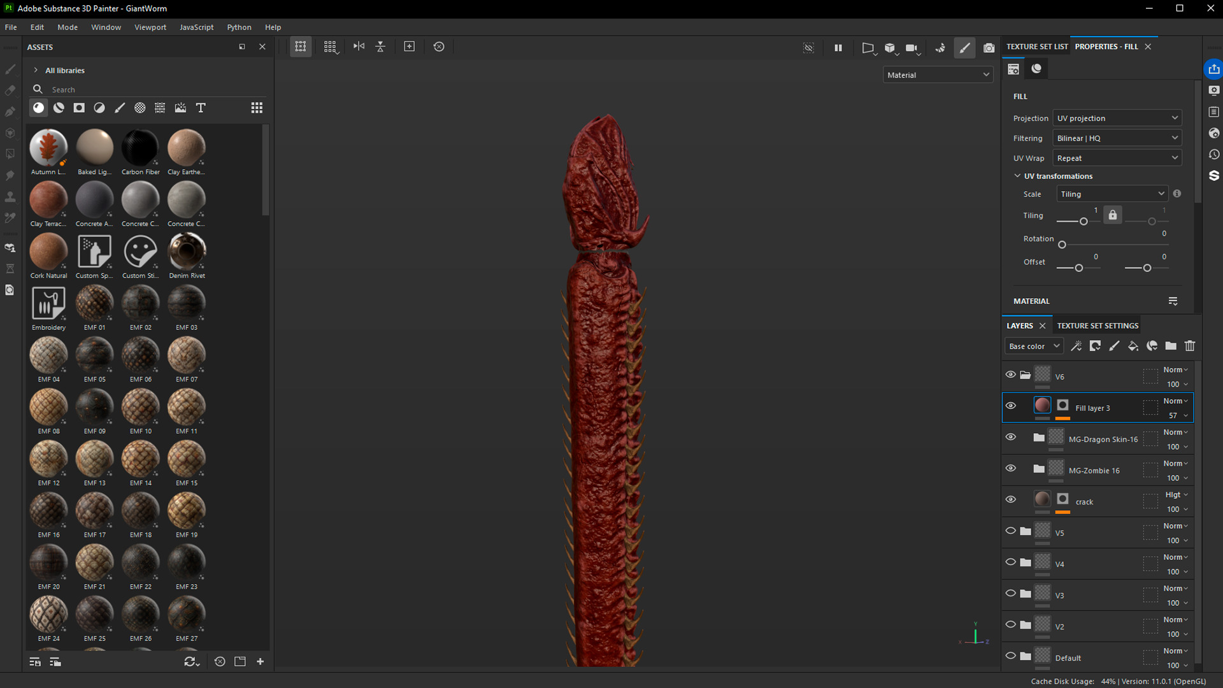Hide Fill layer 3
This screenshot has height=688, width=1223.
1011,406
